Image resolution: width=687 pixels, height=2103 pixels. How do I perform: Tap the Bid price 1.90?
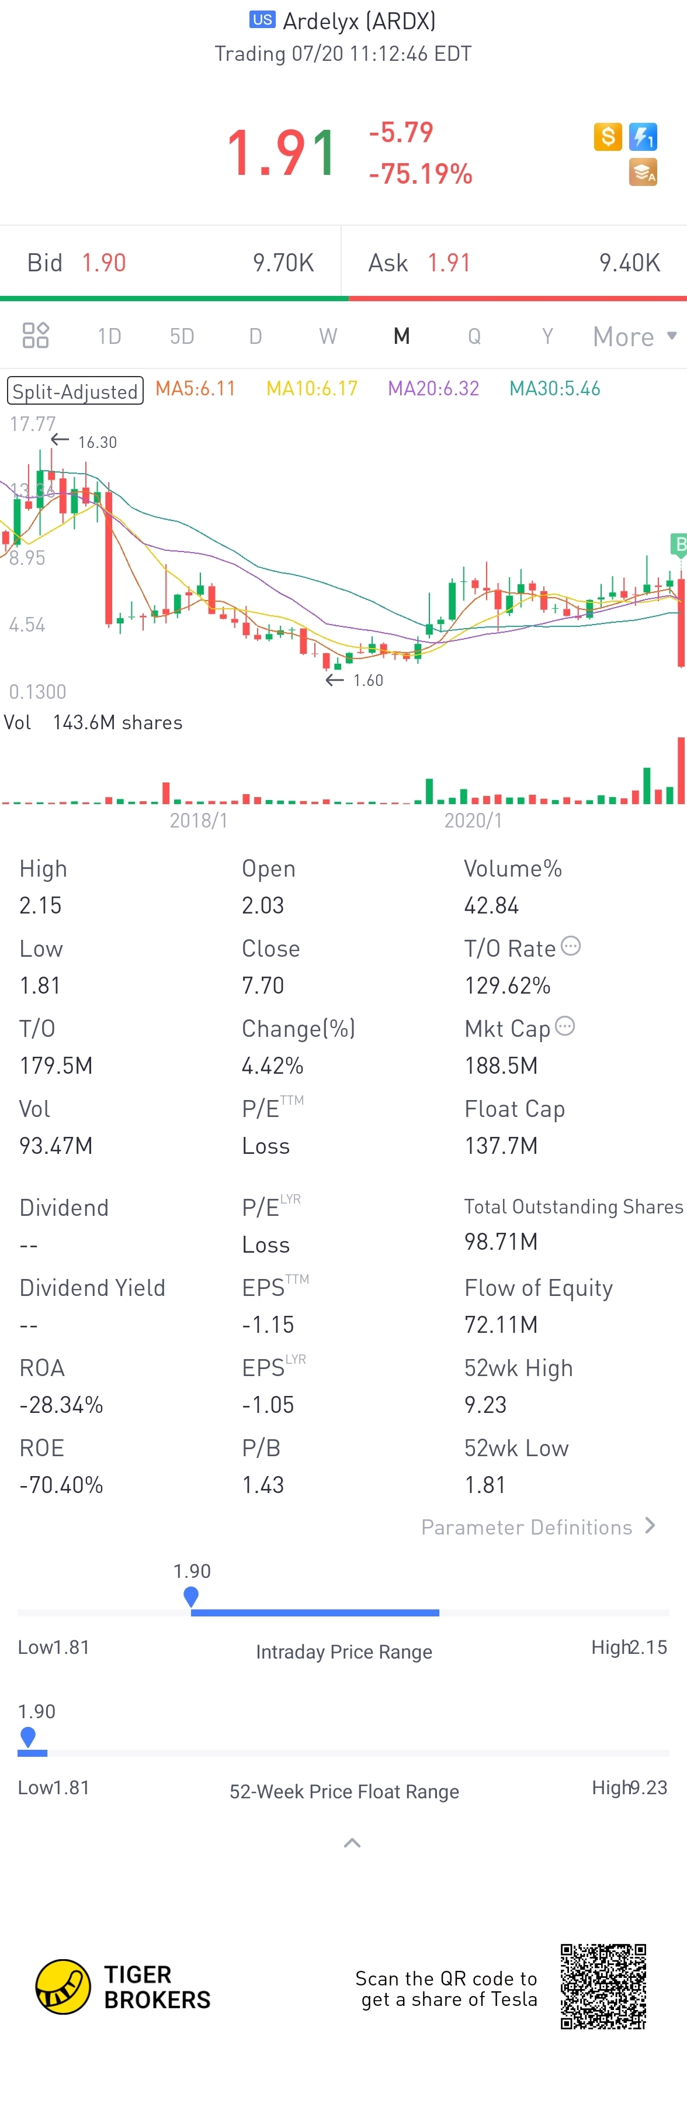[x=103, y=263]
